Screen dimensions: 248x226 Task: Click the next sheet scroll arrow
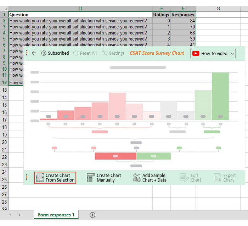19,215
